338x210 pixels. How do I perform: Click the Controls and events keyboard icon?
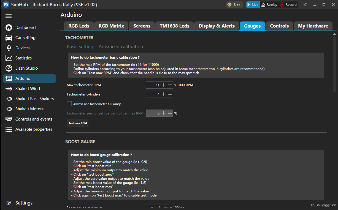[x=9, y=119]
